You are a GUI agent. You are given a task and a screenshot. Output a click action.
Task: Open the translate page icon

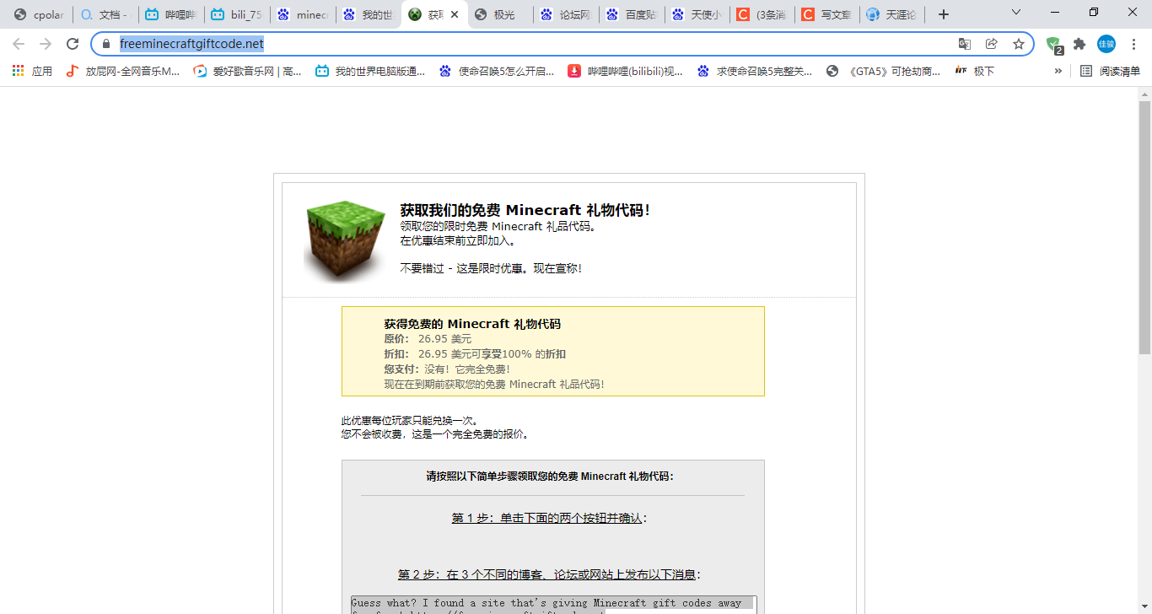point(965,44)
